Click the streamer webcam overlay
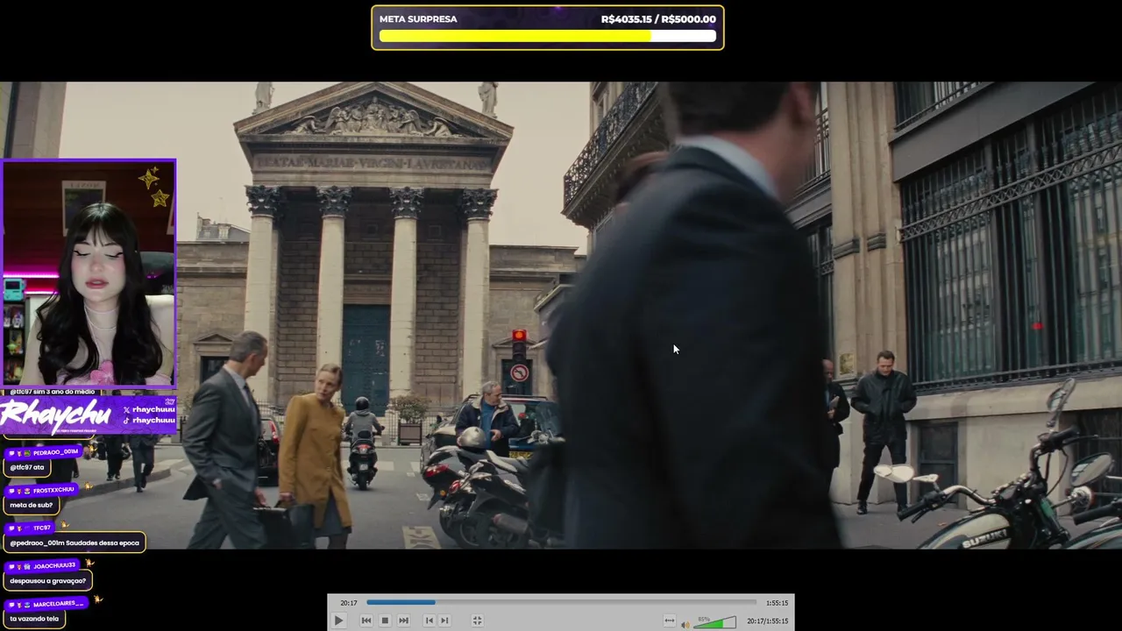Screen dimensions: 1122x631 coord(89,273)
